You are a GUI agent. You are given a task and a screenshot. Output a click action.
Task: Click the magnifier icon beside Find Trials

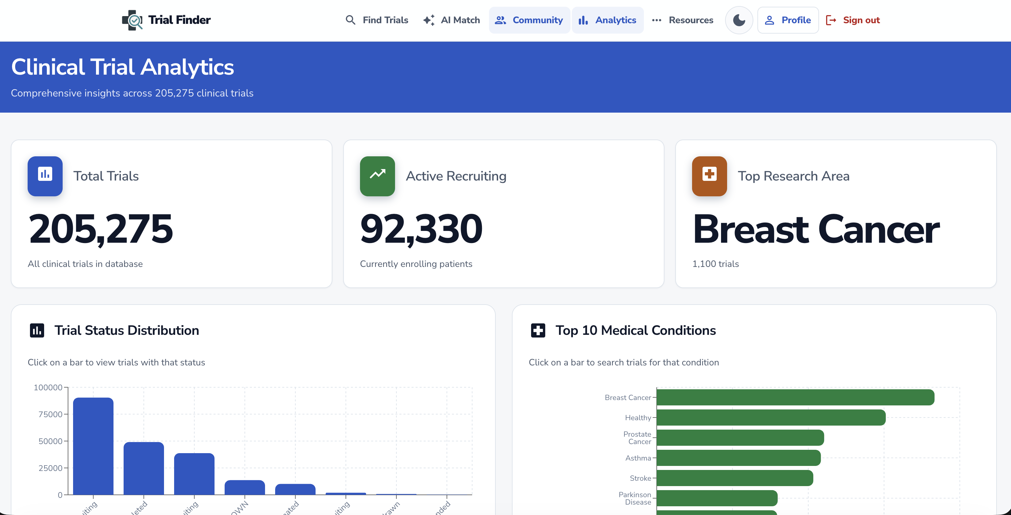[x=351, y=20]
